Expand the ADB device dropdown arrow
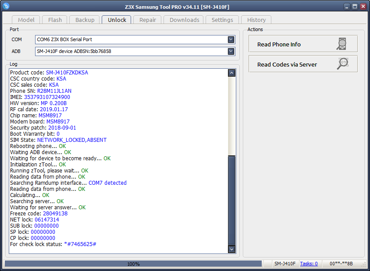The height and width of the screenshot is (271, 370). tap(231, 51)
